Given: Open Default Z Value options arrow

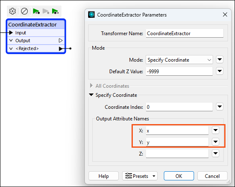Looking at the screenshot, I should (220, 71).
